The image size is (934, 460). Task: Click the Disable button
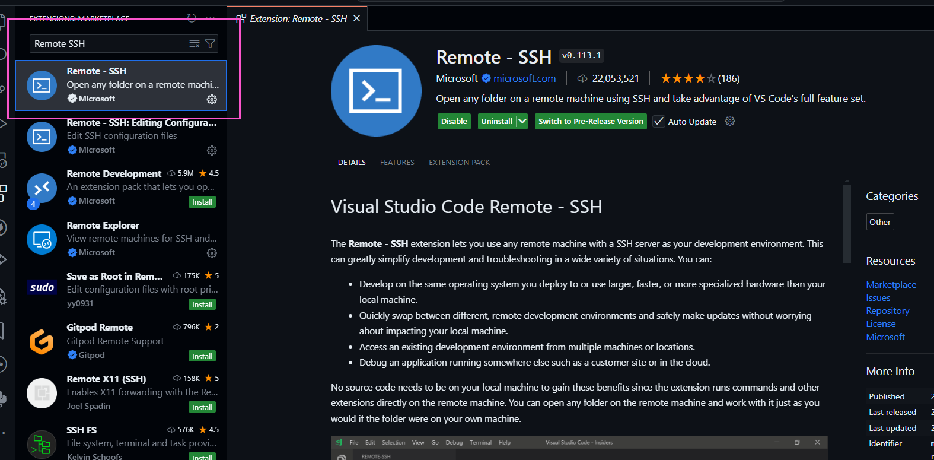point(454,121)
